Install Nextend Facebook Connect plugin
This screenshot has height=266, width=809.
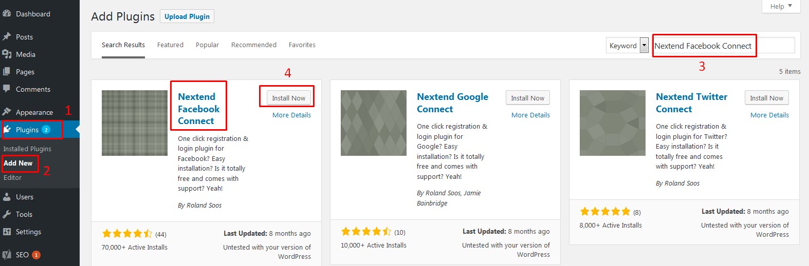[288, 98]
